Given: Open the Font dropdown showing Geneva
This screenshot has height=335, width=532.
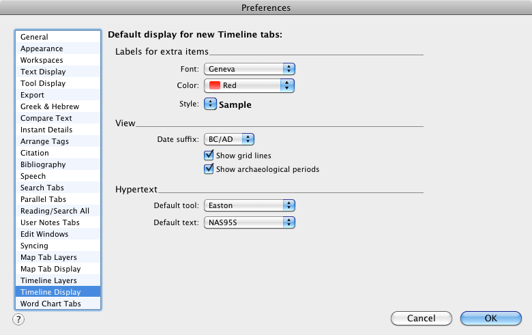Looking at the screenshot, I should coord(250,69).
